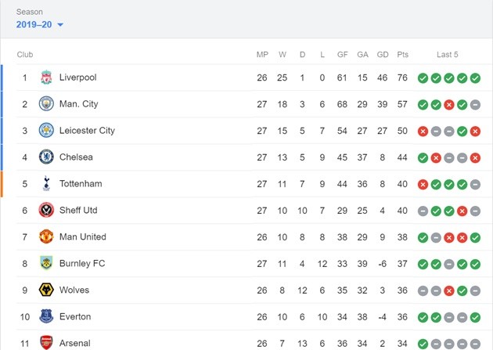This screenshot has width=493, height=350.
Task: Click the Burnley FC club badge
Action: click(47, 264)
